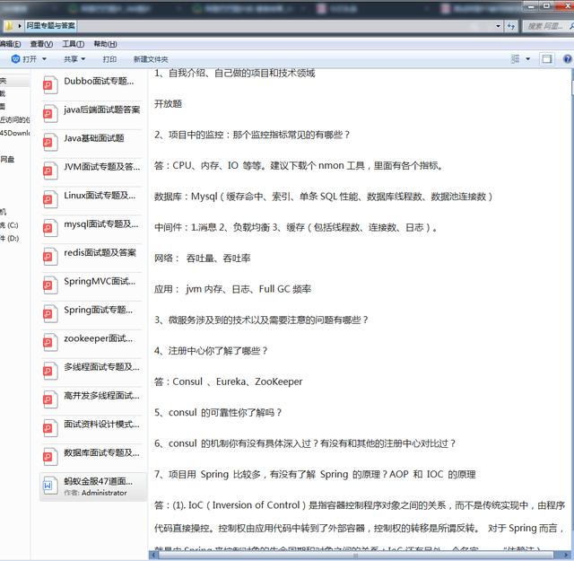
Task: Click the 作者: Administrator text
Action: (x=95, y=493)
